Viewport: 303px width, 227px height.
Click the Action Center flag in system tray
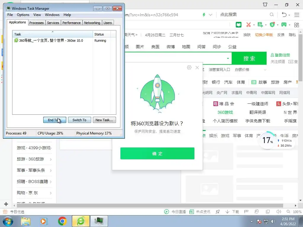pos(259,221)
